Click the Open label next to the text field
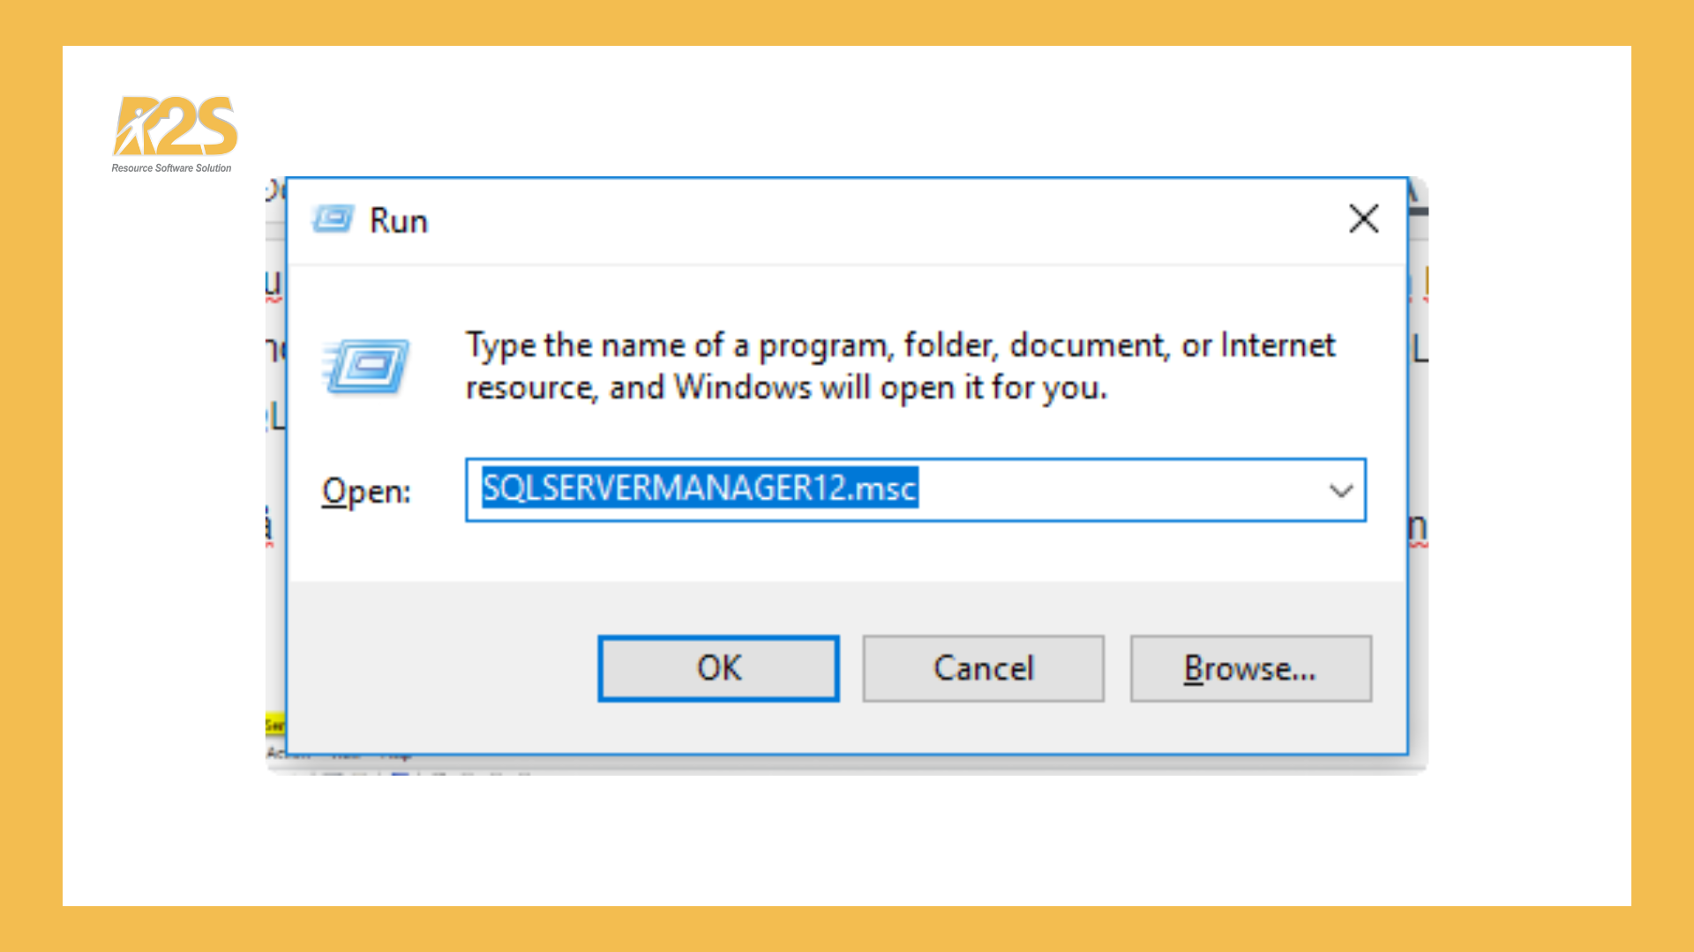Image resolution: width=1694 pixels, height=952 pixels. [x=364, y=491]
